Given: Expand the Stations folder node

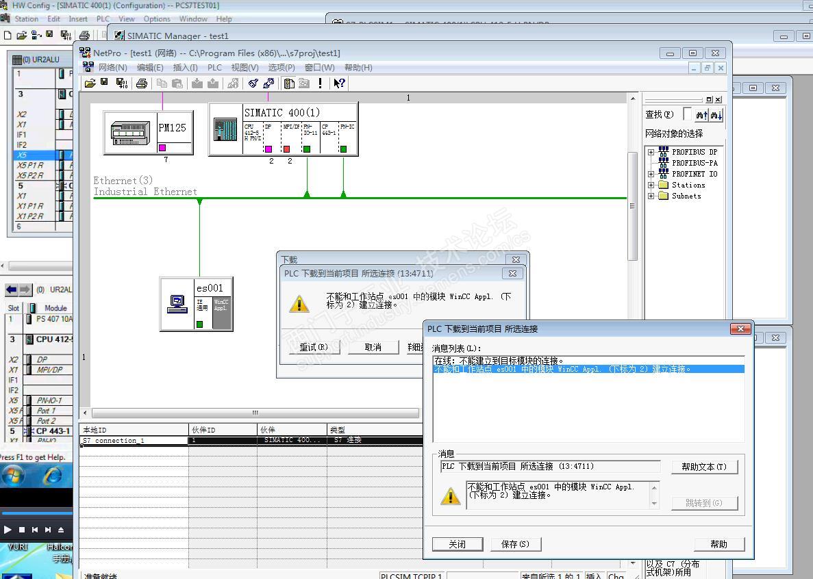Looking at the screenshot, I should pos(651,185).
